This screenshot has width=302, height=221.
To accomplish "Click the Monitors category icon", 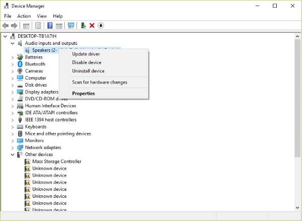I will pyautogui.click(x=20, y=140).
